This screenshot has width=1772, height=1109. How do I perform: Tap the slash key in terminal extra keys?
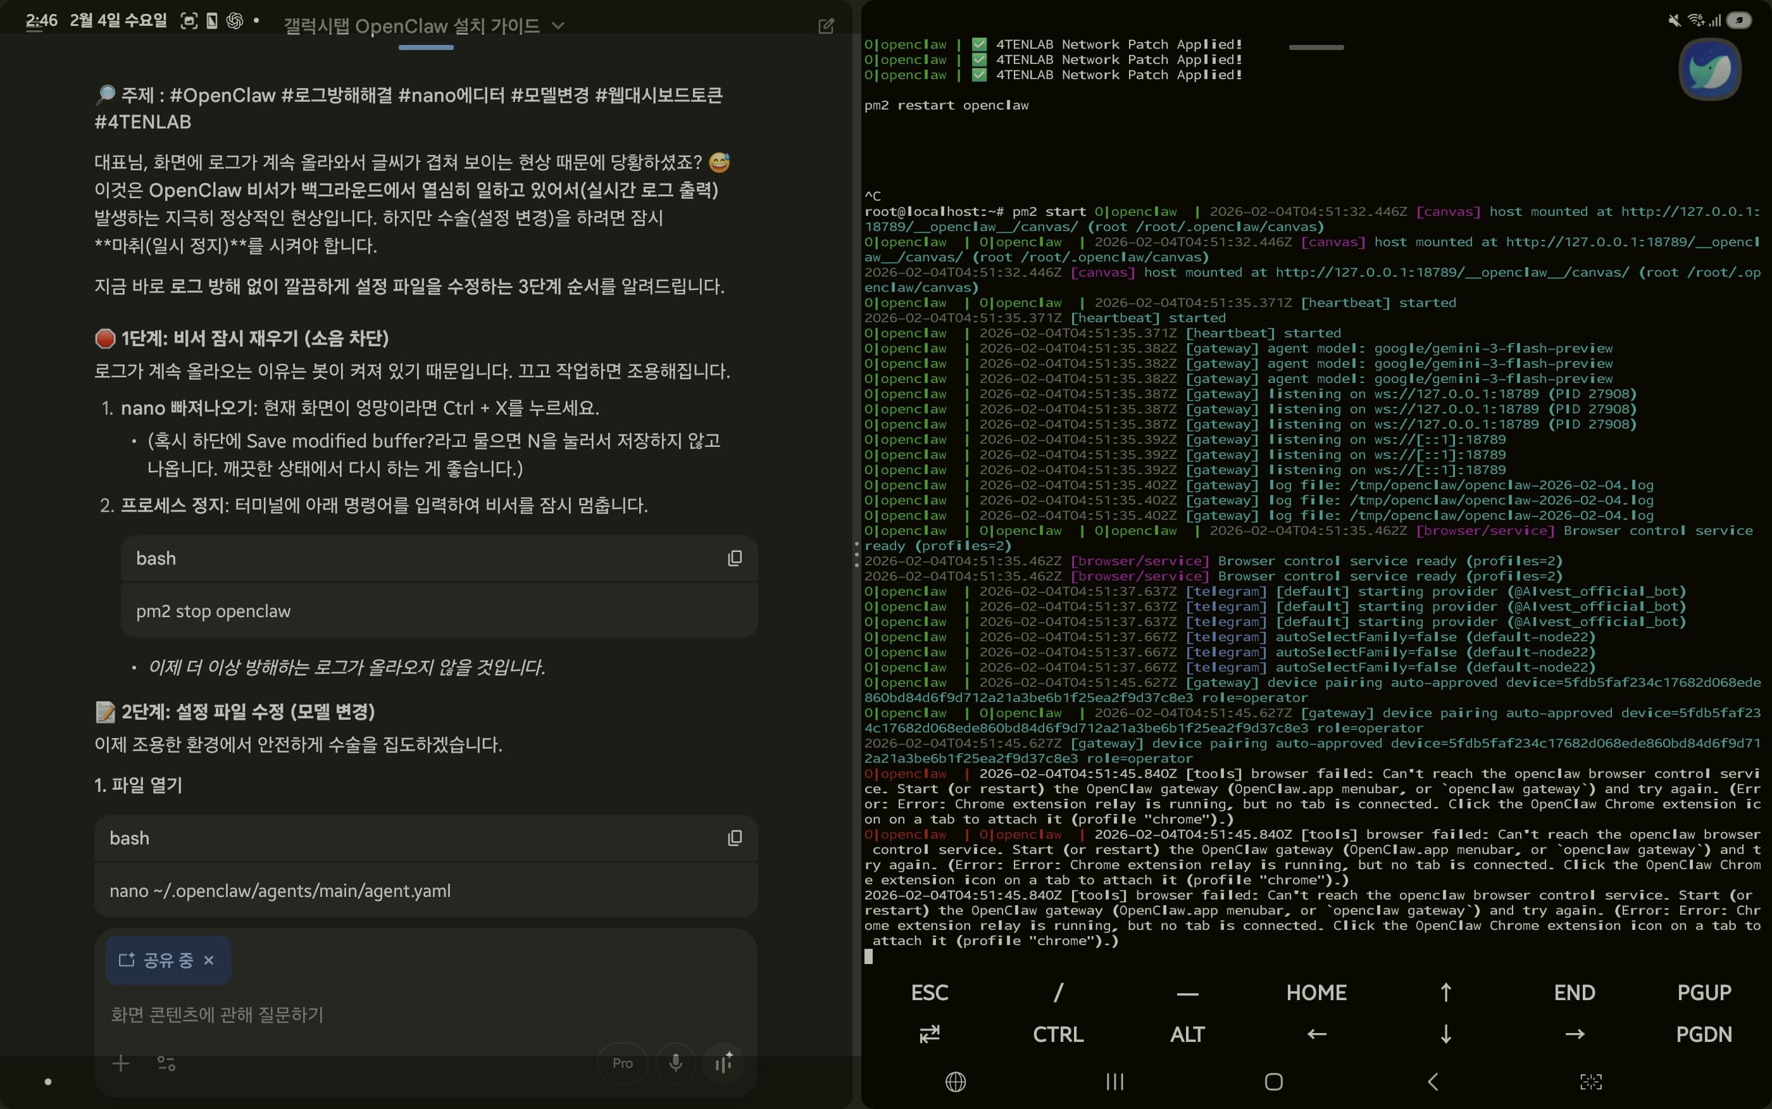1058,993
